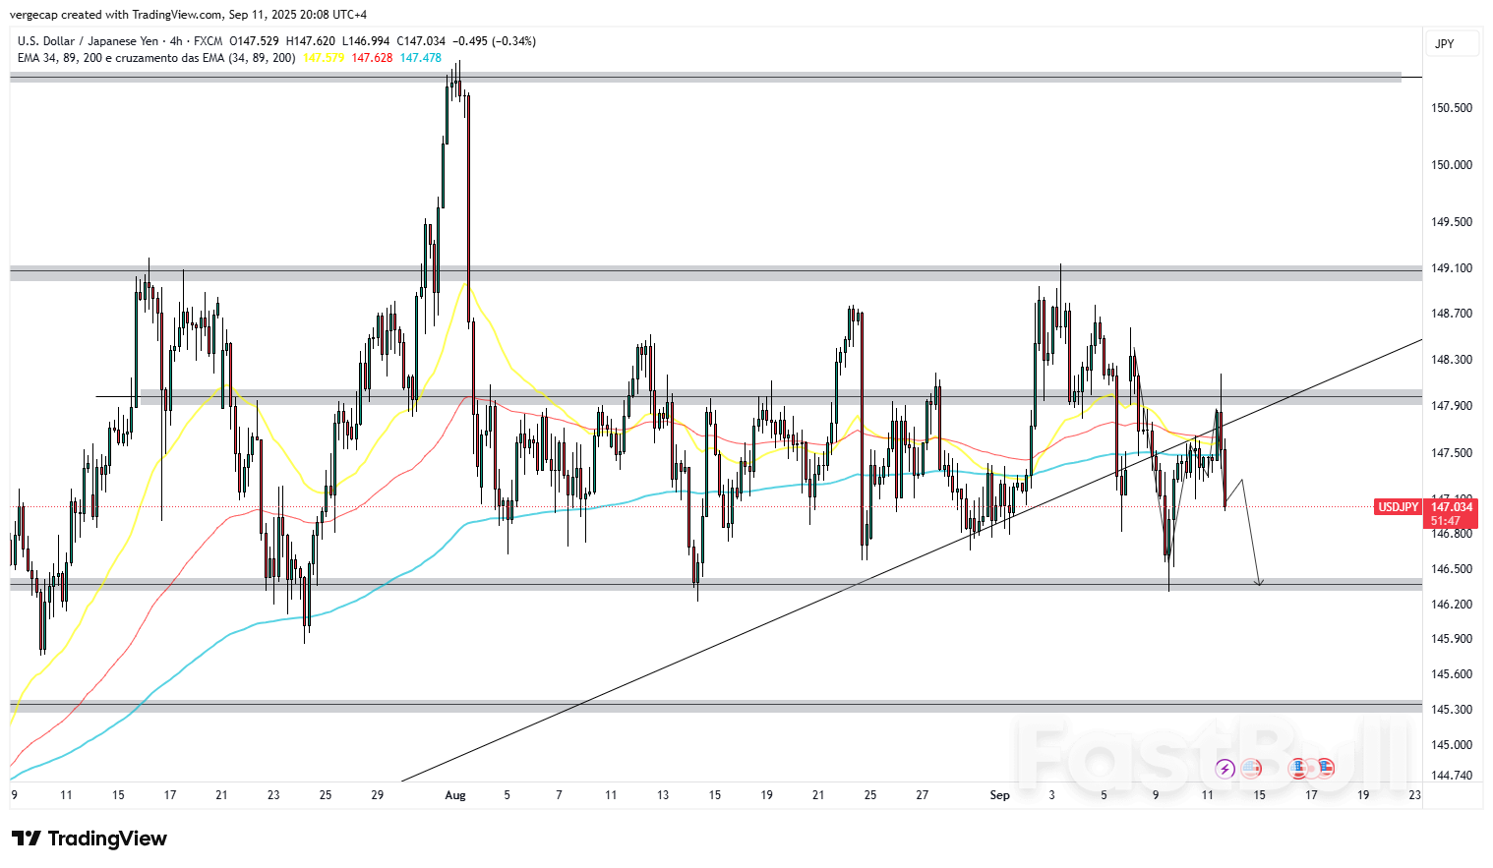Click the low value L146.994

tap(366, 41)
